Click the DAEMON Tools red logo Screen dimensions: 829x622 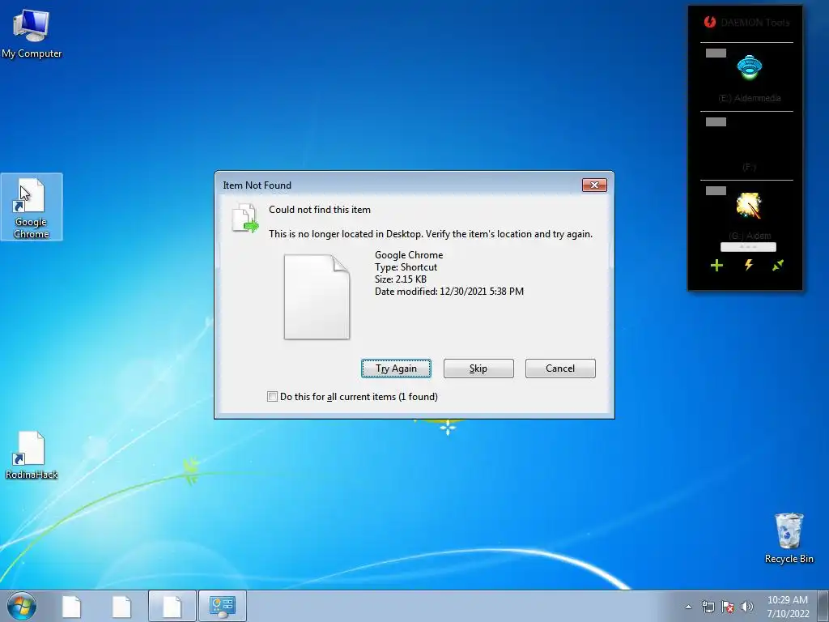coord(709,22)
